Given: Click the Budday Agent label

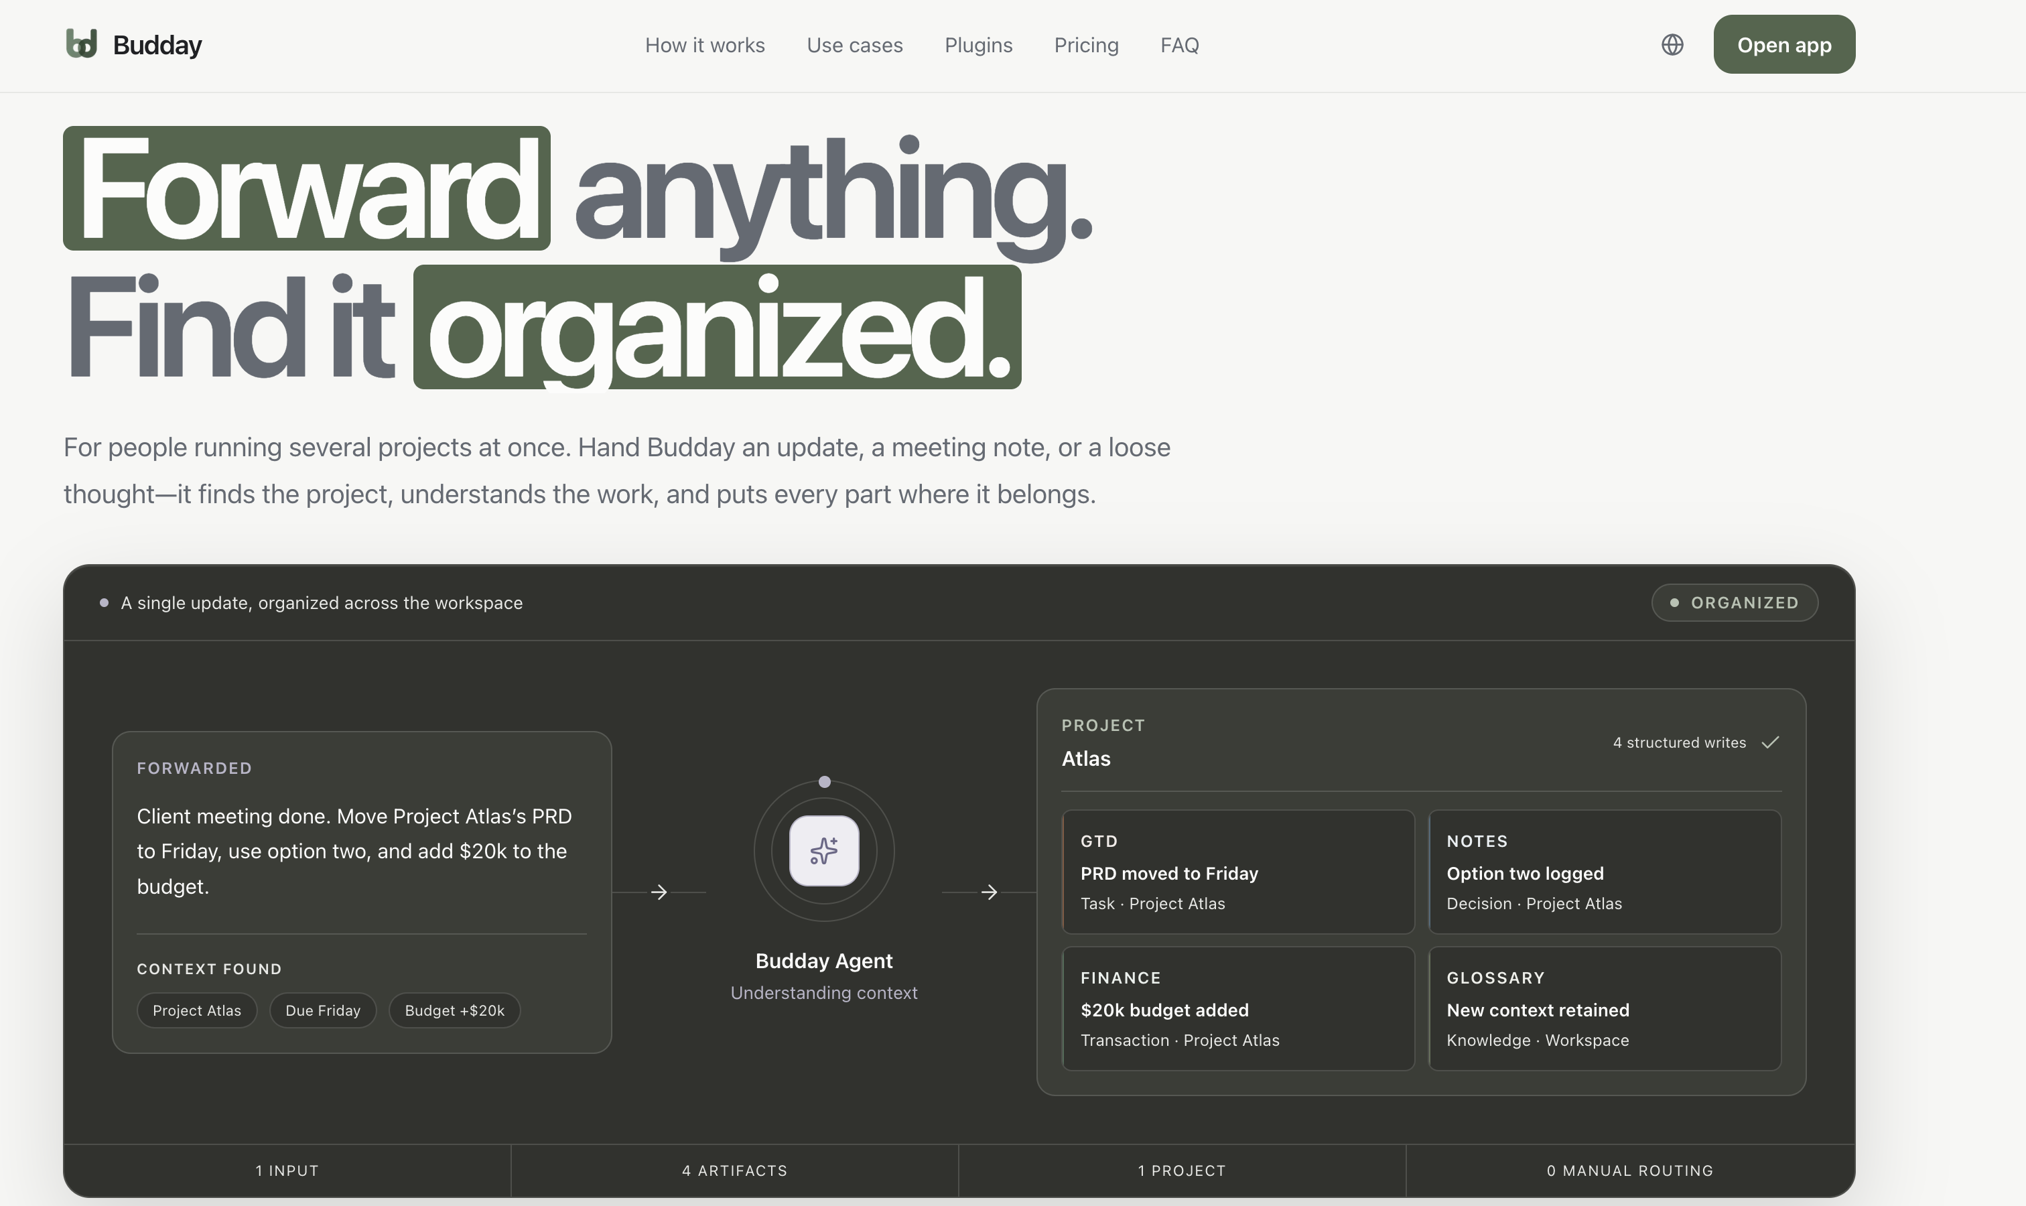Looking at the screenshot, I should (824, 961).
